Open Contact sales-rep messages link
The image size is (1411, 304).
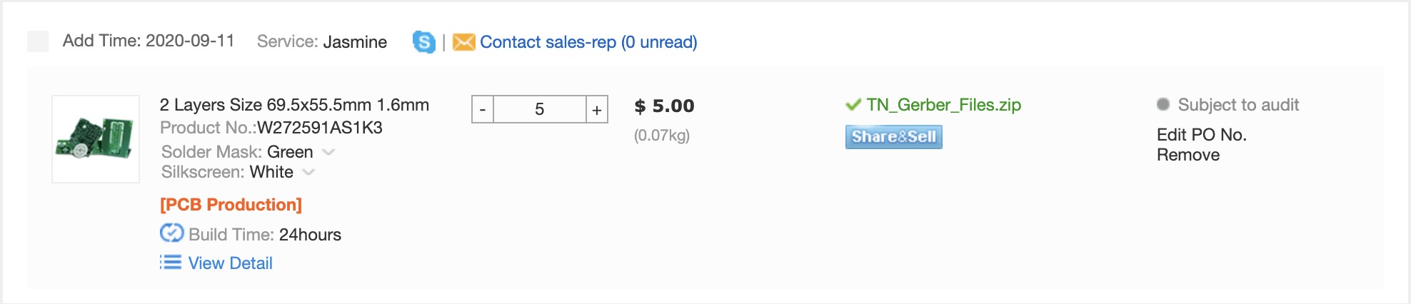588,42
